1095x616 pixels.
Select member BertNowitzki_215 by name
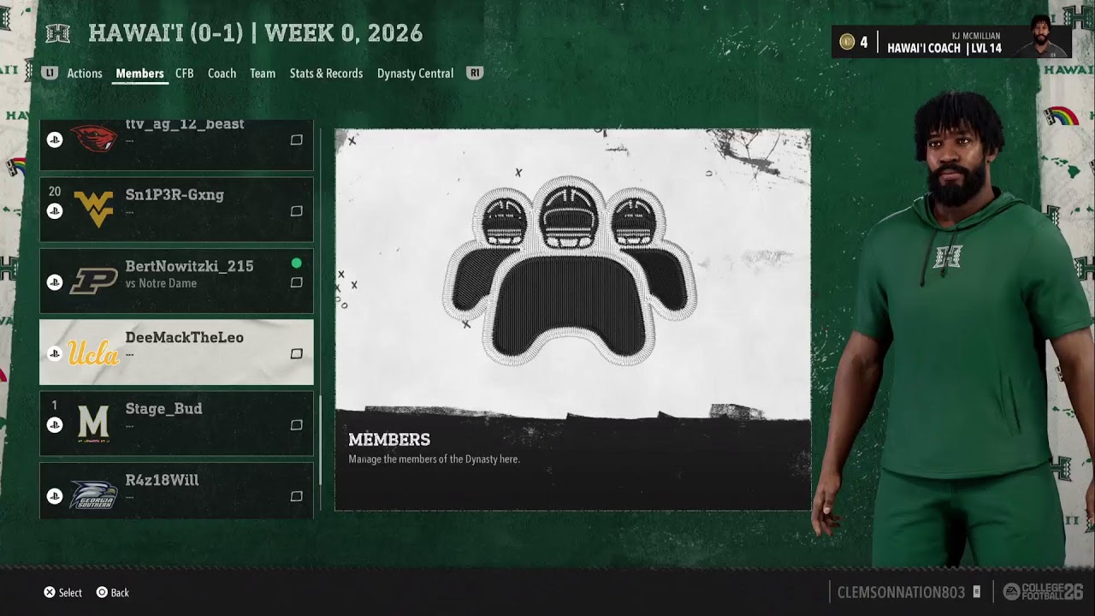[x=189, y=266]
